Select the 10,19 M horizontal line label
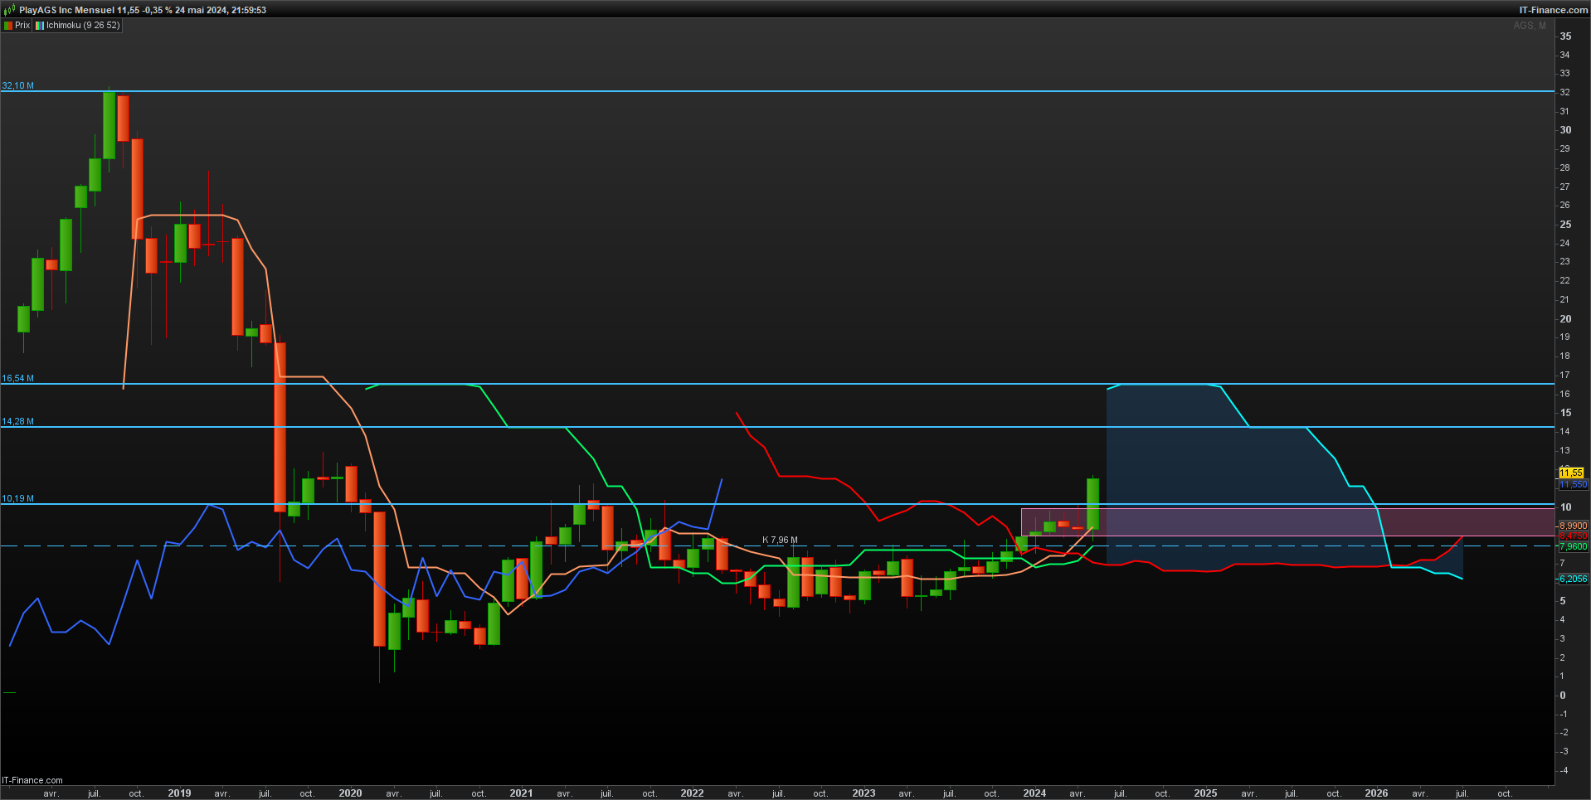Viewport: 1591px width, 800px height. tap(18, 499)
